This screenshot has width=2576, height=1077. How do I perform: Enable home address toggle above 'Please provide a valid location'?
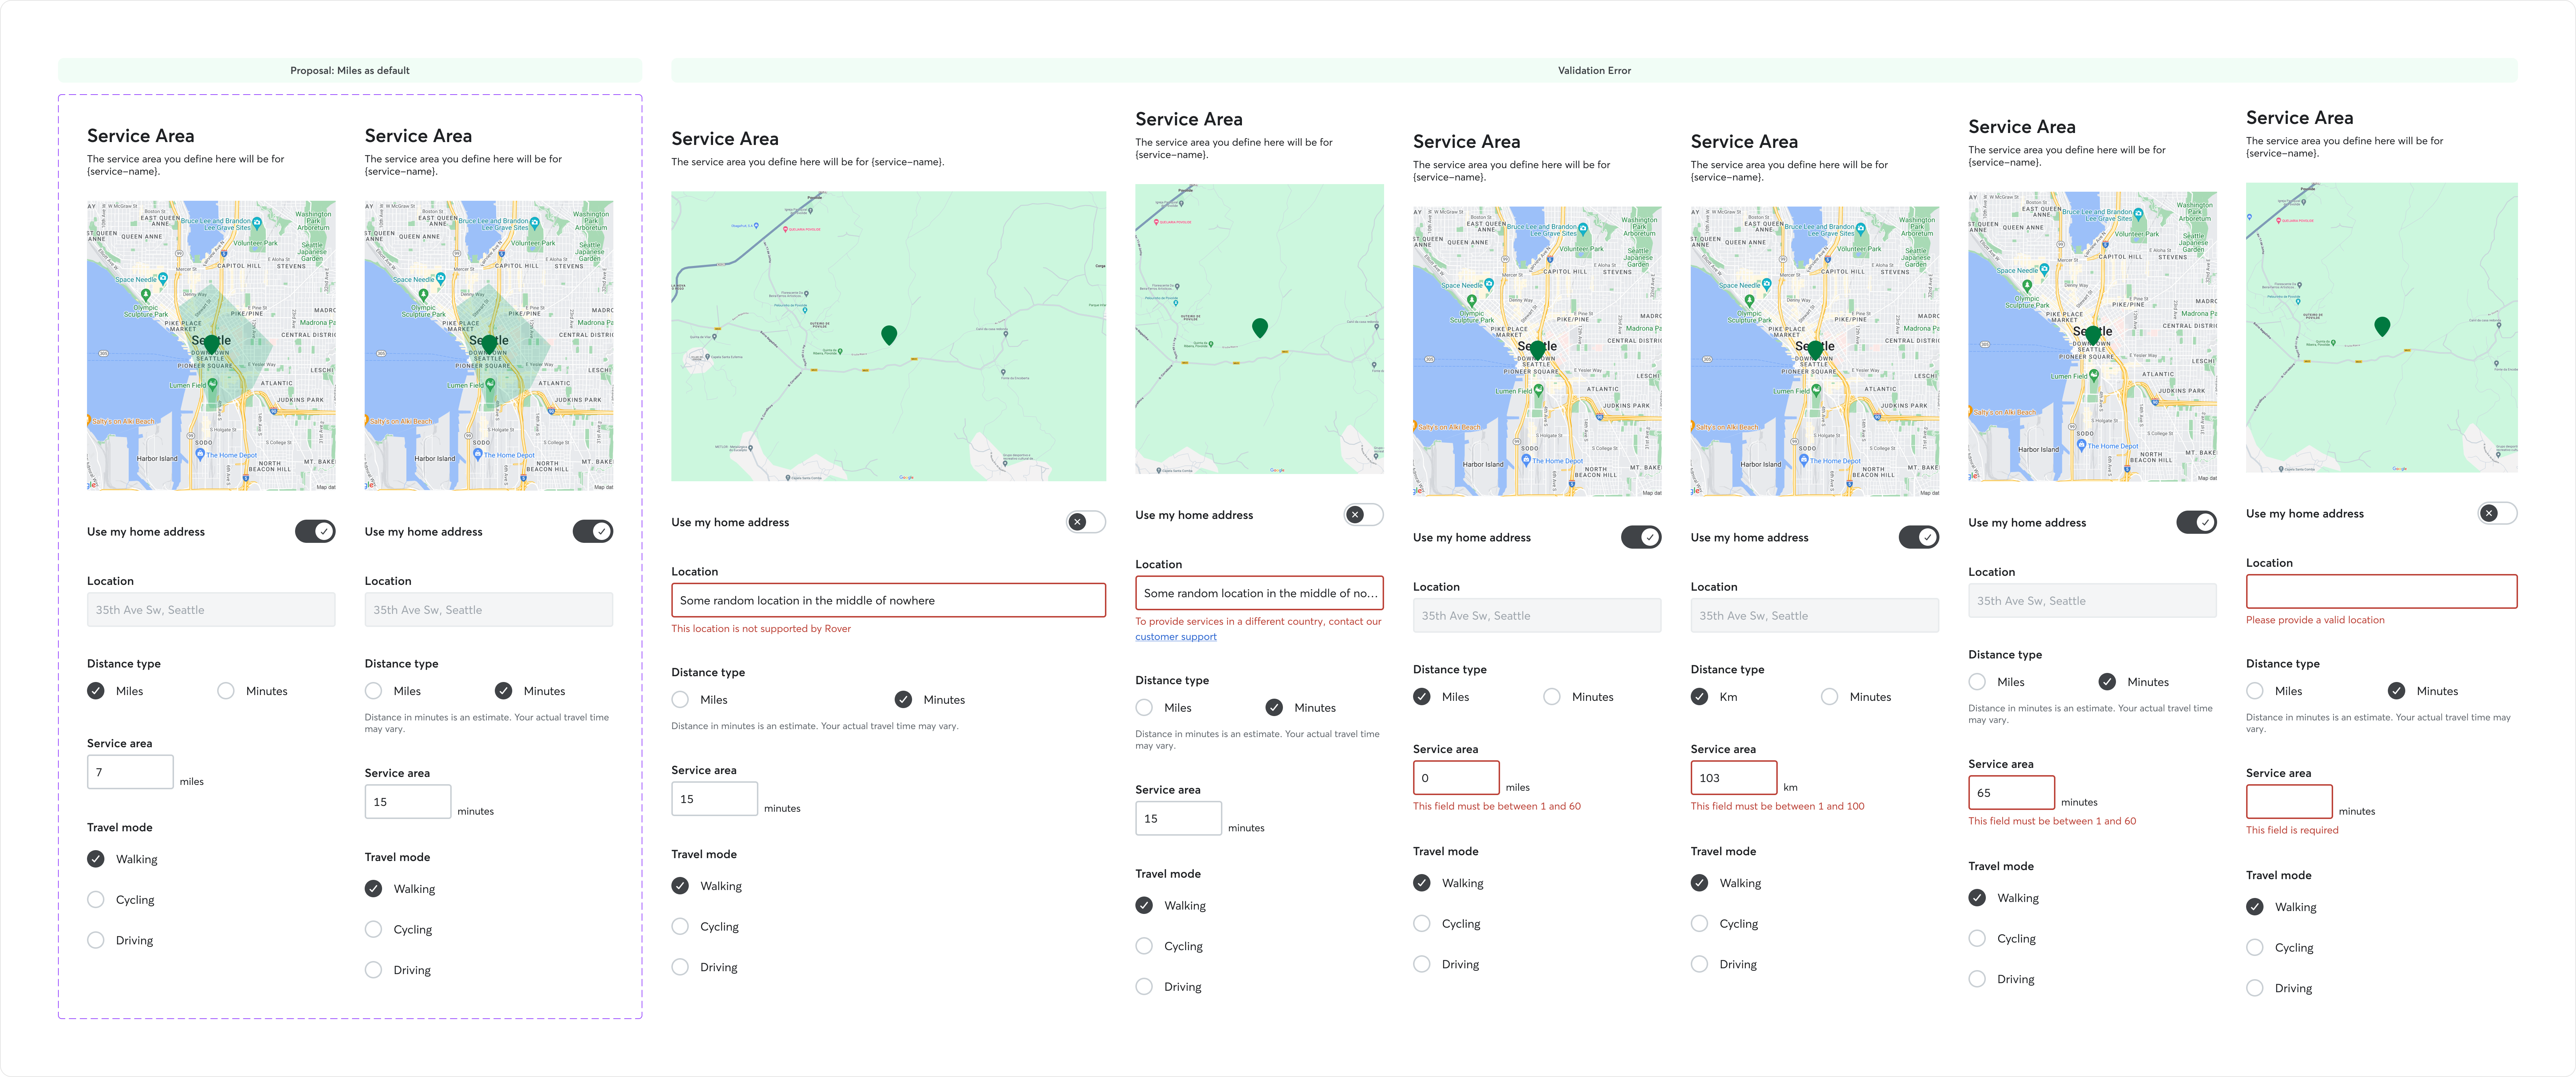[x=2498, y=513]
